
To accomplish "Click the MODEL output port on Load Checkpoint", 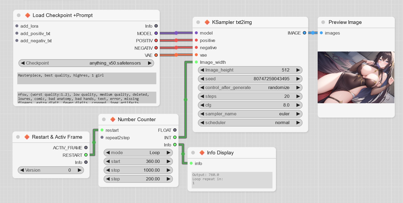I will pos(156,33).
